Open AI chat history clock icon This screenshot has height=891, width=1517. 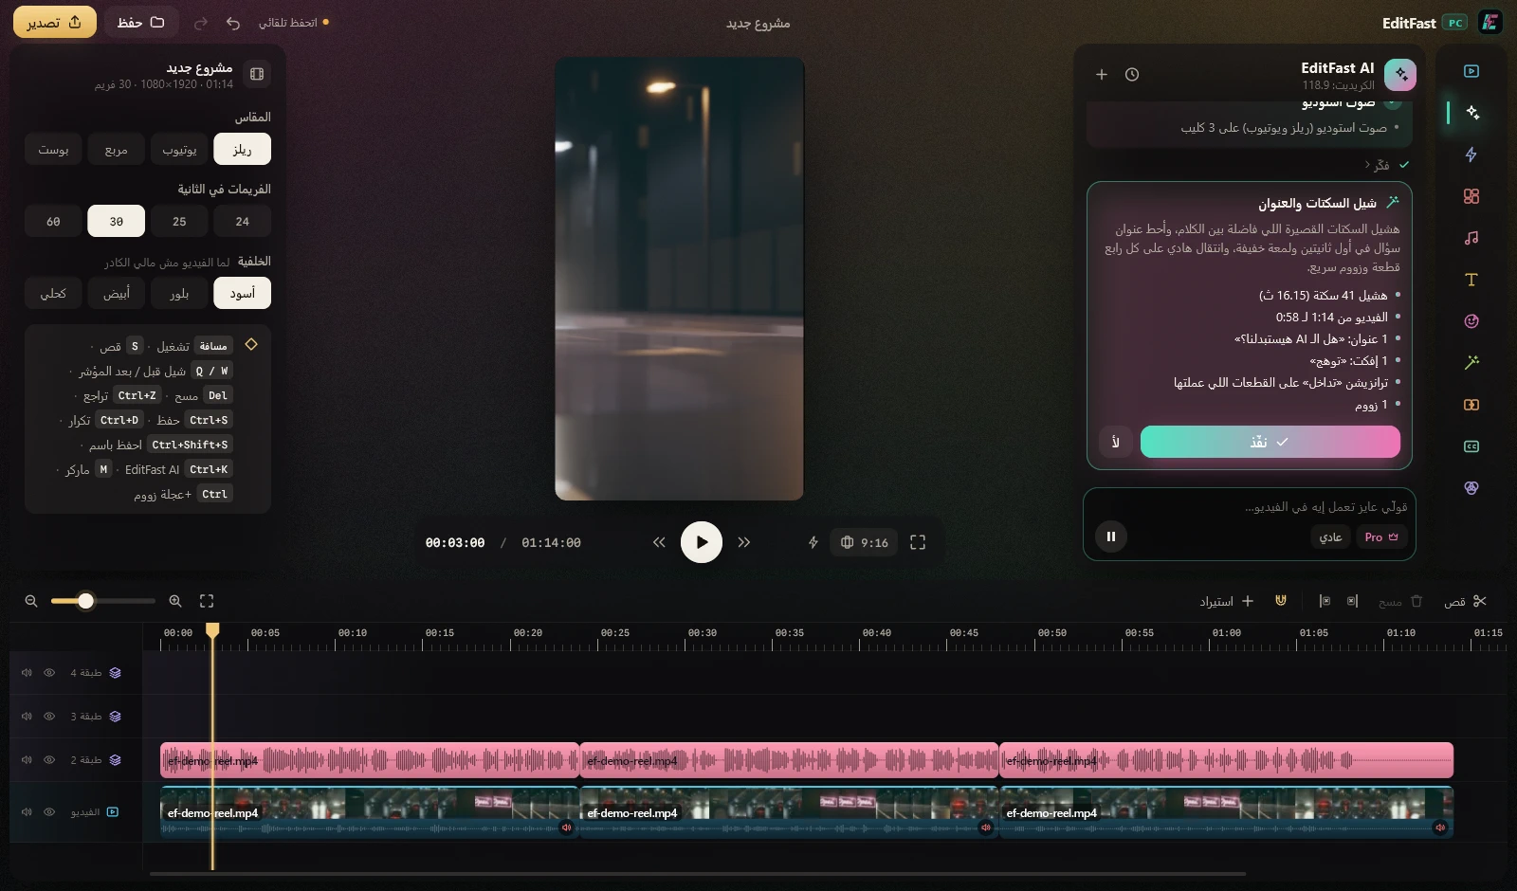[x=1132, y=74]
